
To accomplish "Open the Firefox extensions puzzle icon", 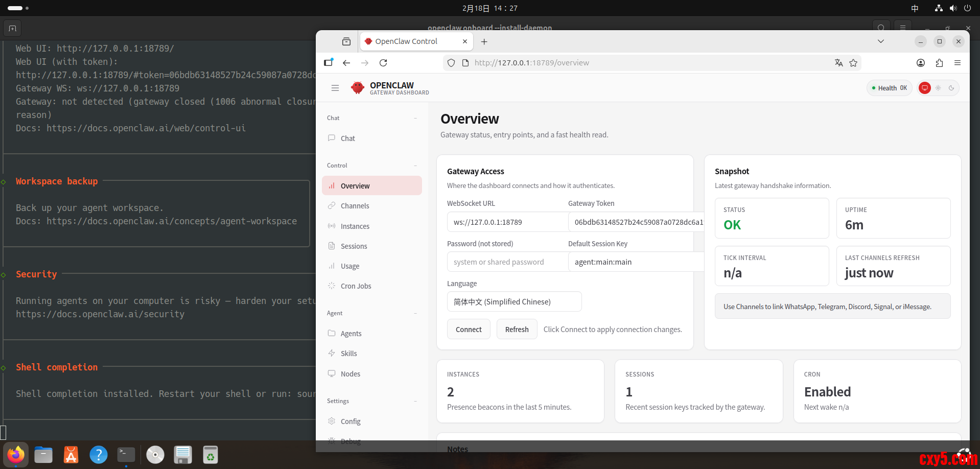I will pos(939,63).
